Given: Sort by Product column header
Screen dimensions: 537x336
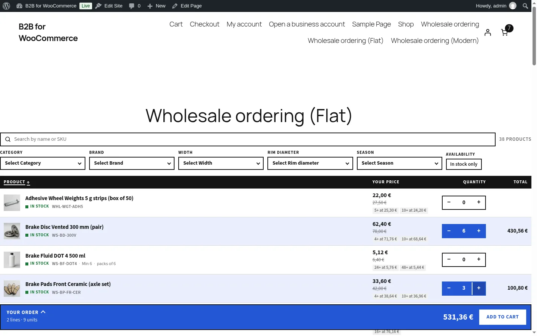Looking at the screenshot, I should [17, 182].
